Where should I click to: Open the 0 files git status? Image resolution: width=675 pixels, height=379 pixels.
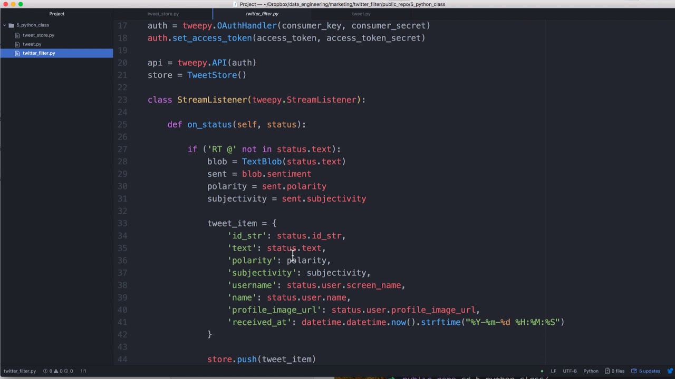coord(614,371)
